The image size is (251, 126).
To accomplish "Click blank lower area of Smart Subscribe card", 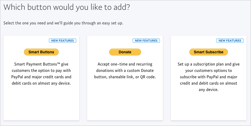I will (209, 107).
